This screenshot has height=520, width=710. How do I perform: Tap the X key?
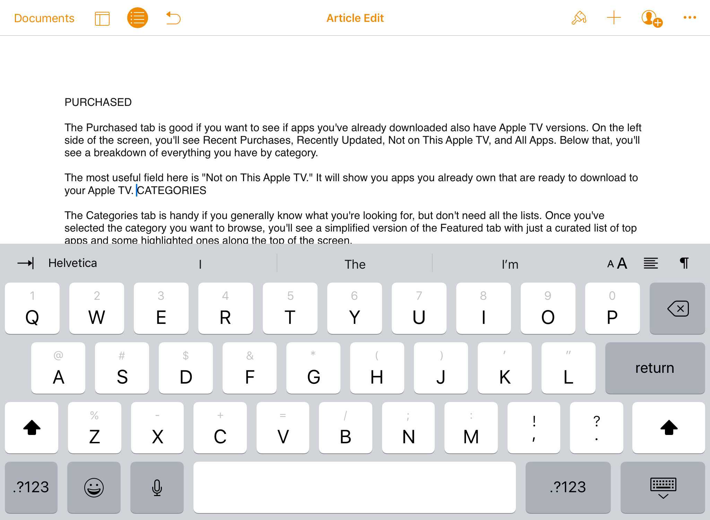[157, 428]
